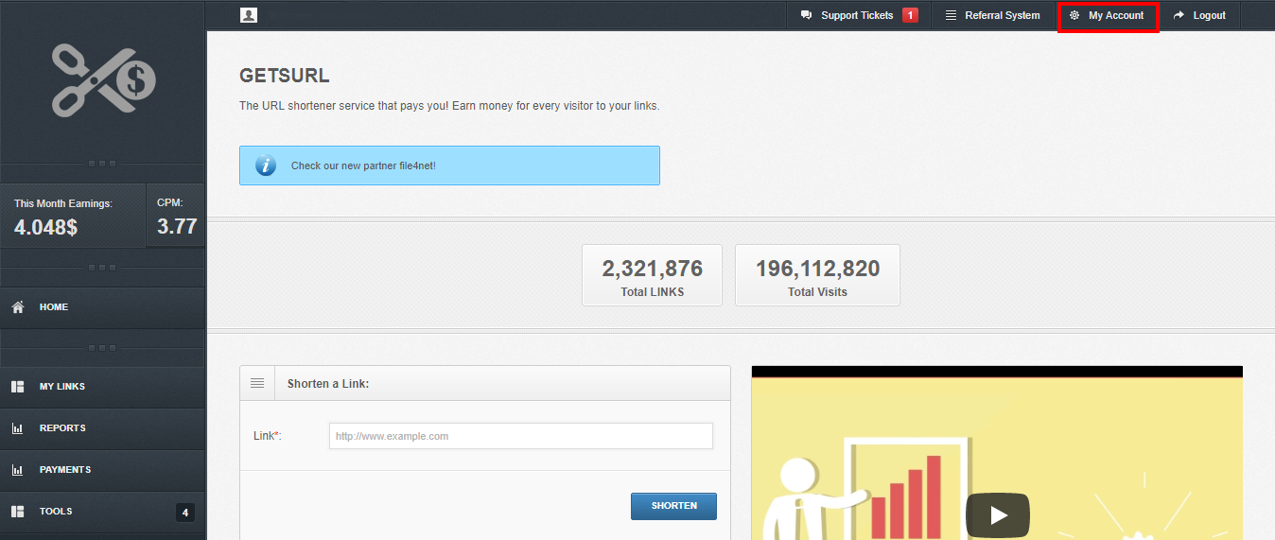Click the Logout arrow icon

(x=1179, y=15)
